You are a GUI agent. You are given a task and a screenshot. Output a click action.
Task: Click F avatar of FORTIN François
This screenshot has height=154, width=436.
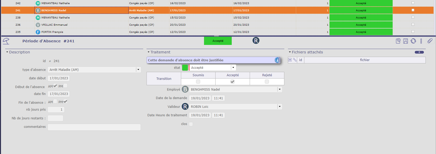38,32
